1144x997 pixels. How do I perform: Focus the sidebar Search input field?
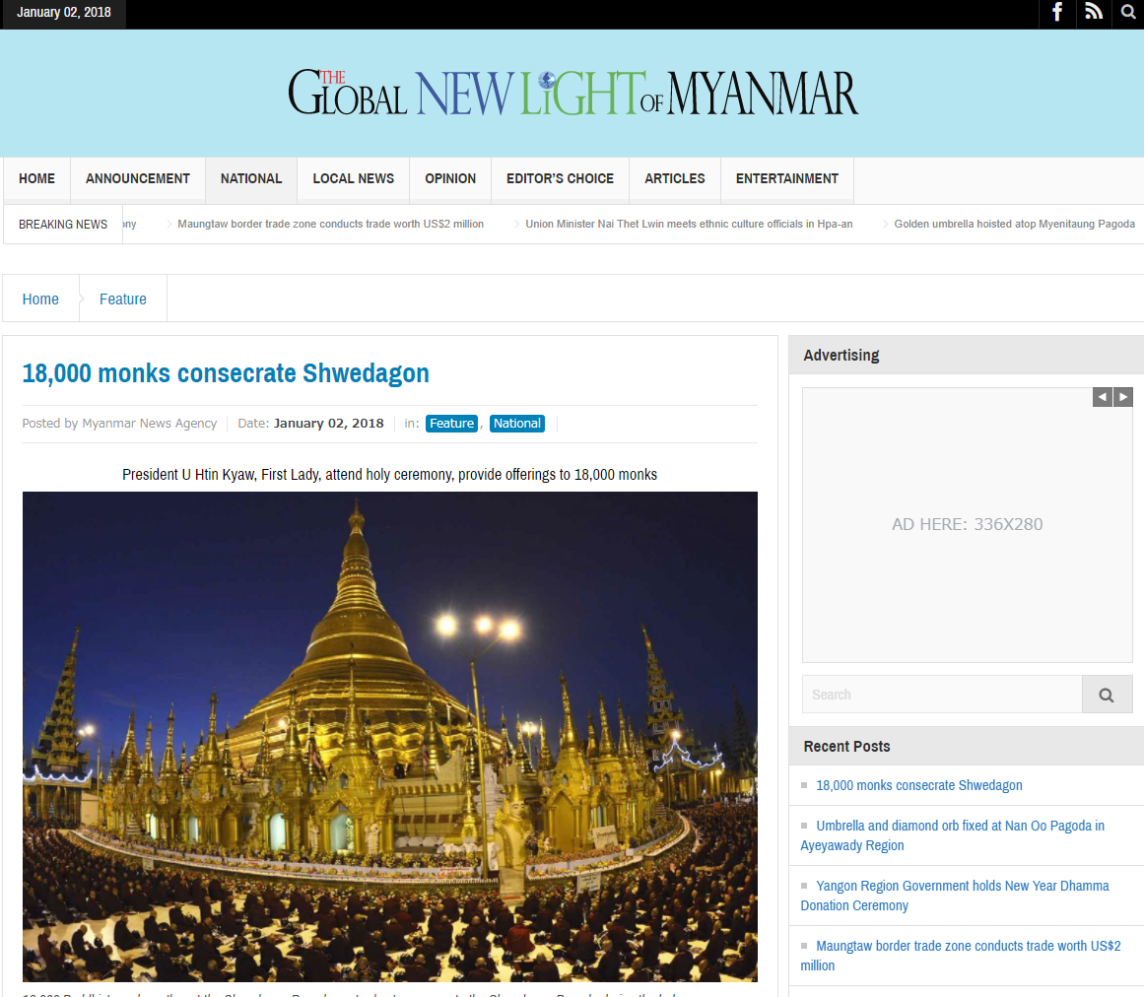(x=942, y=695)
